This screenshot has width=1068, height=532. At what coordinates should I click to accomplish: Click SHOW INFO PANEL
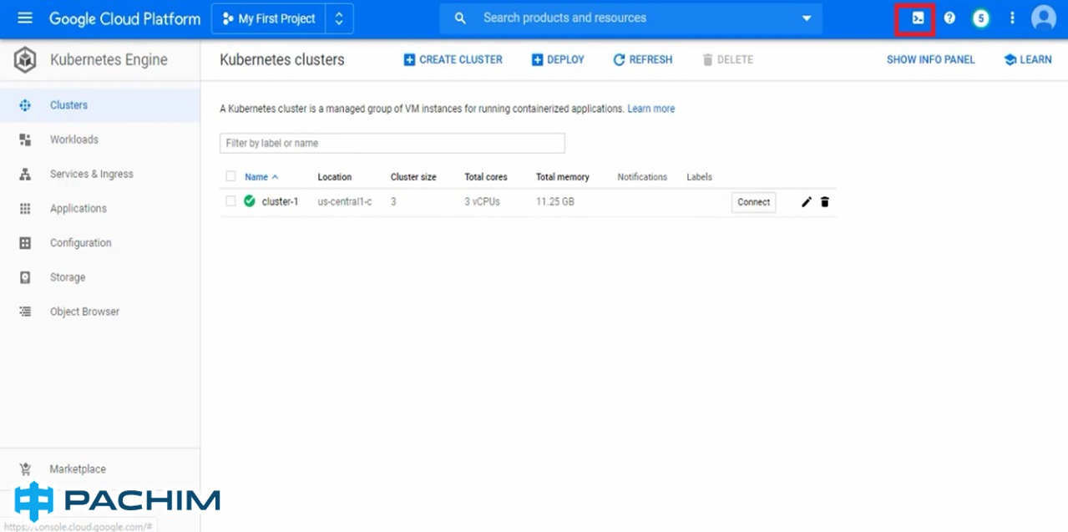coord(931,60)
